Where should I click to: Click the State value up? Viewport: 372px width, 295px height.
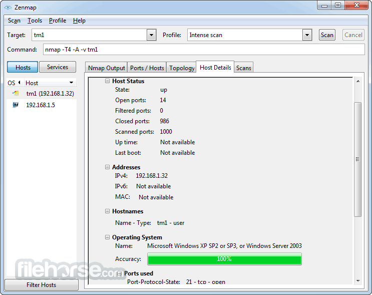click(x=163, y=90)
